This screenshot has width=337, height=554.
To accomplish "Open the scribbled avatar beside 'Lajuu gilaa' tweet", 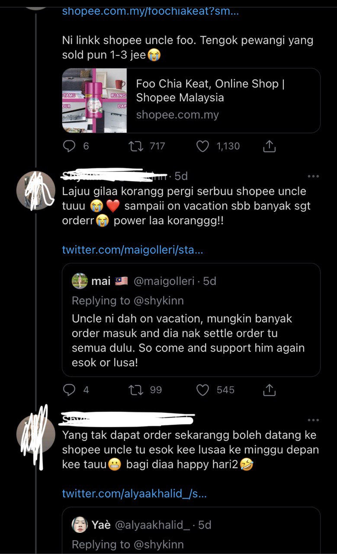I will 35,190.
